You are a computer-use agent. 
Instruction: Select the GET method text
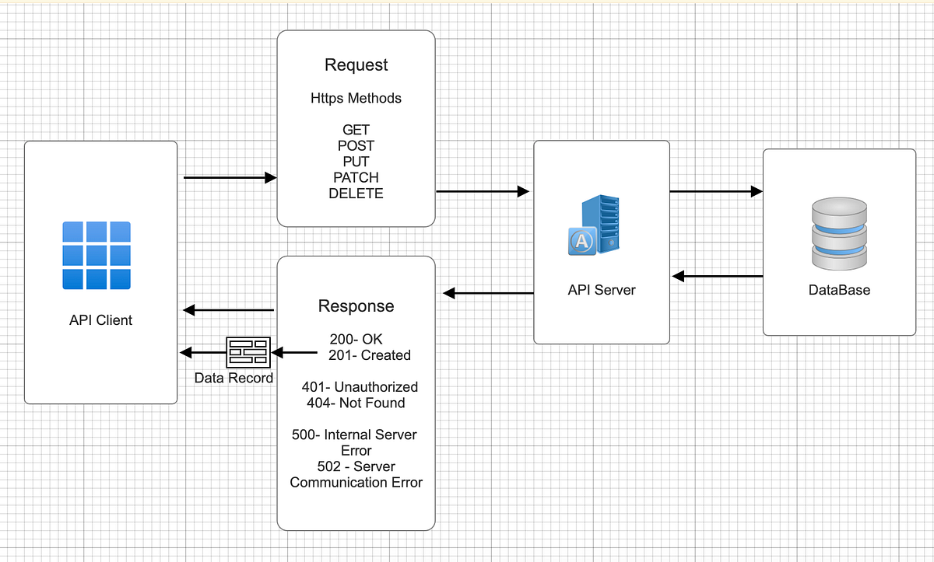pyautogui.click(x=356, y=130)
